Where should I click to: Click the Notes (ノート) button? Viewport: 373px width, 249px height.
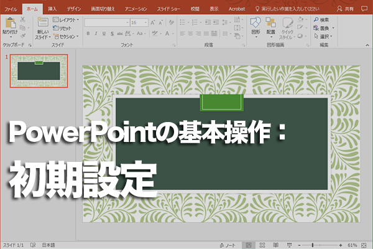point(228,245)
